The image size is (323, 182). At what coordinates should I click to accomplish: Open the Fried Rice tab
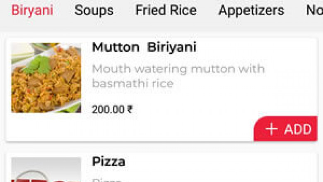coord(166,10)
